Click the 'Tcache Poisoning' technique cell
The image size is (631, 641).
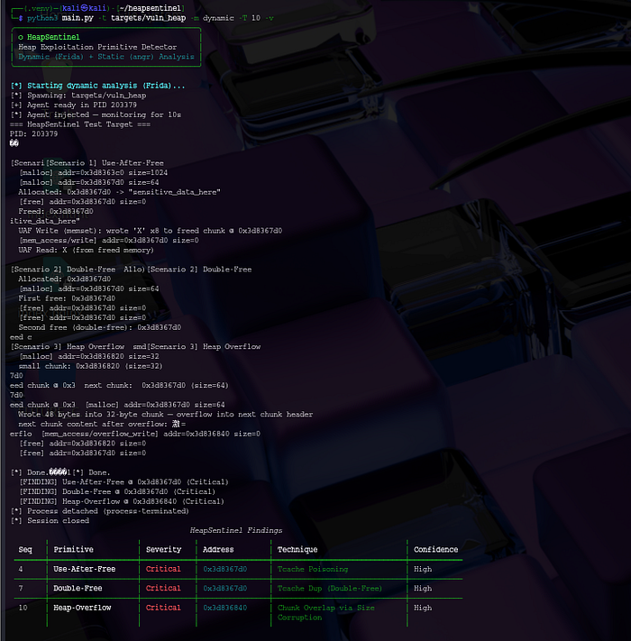coord(313,569)
